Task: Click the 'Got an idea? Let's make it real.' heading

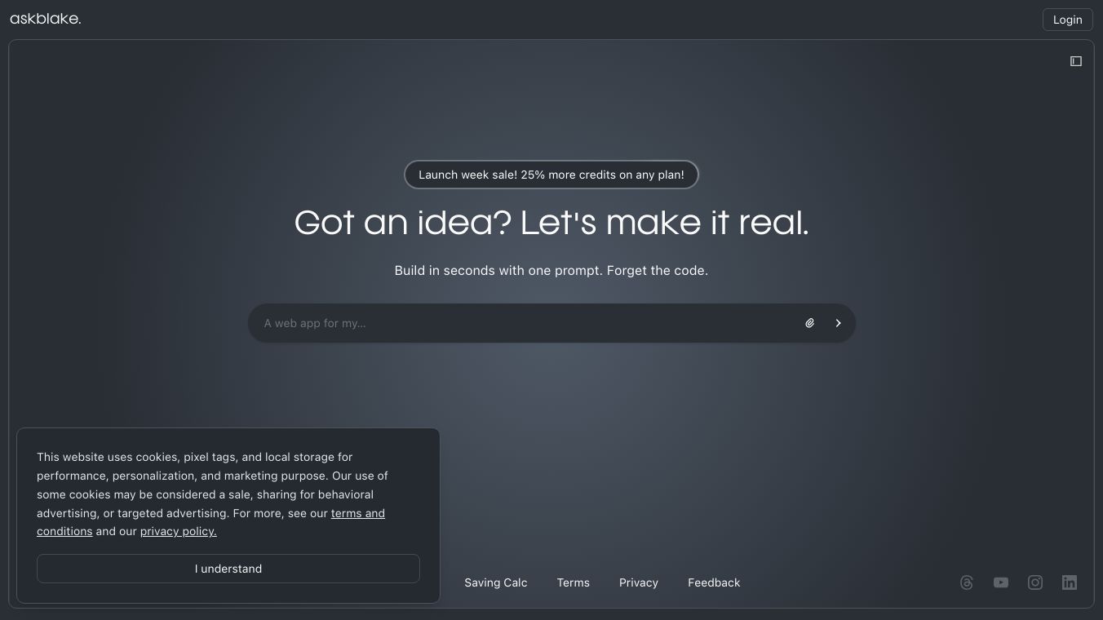Action: pyautogui.click(x=551, y=222)
